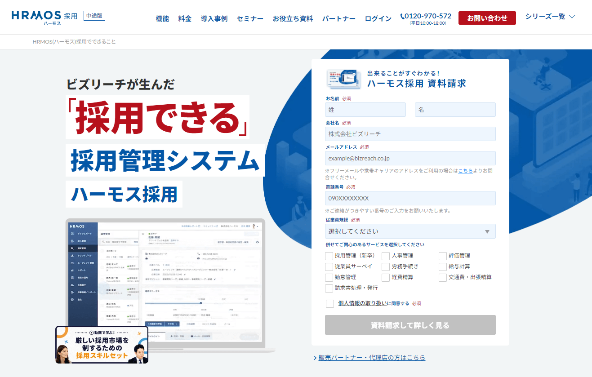Check the 評価管理 checkbox
592x377 pixels.
pyautogui.click(x=443, y=256)
